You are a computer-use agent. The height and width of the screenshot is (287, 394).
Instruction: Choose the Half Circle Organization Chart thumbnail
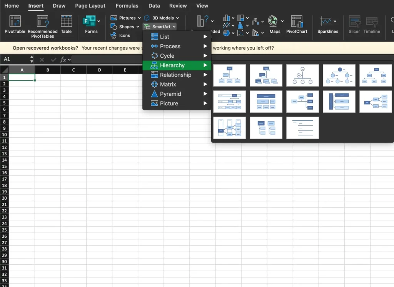302,75
